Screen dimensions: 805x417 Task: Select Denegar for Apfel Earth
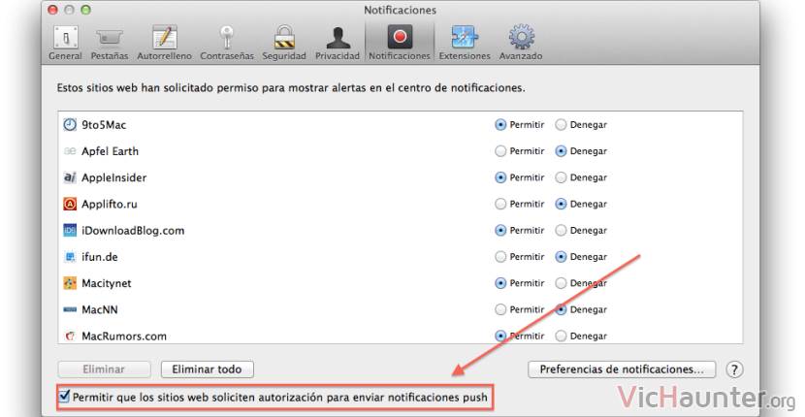click(561, 151)
